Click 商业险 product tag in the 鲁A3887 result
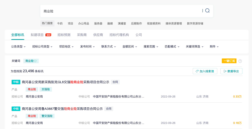Screen dimensions: 252x129 pyautogui.click(x=32, y=116)
